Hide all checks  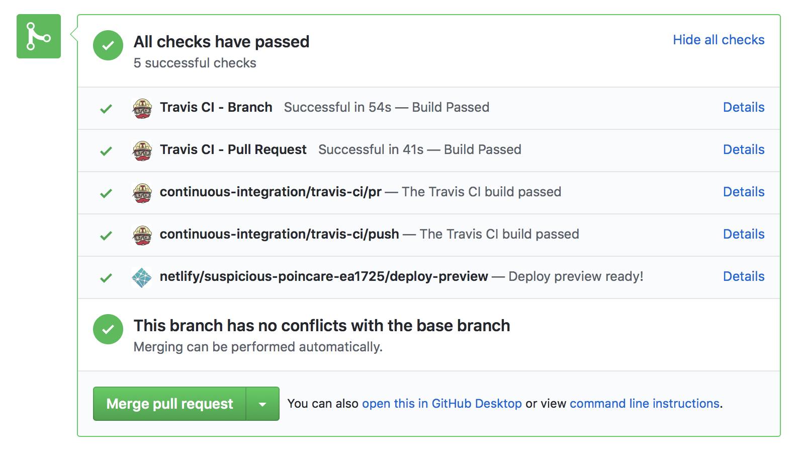[x=718, y=40]
